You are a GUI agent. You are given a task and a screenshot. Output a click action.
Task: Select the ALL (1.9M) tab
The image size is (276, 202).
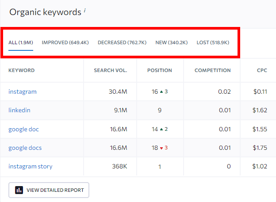[21, 42]
